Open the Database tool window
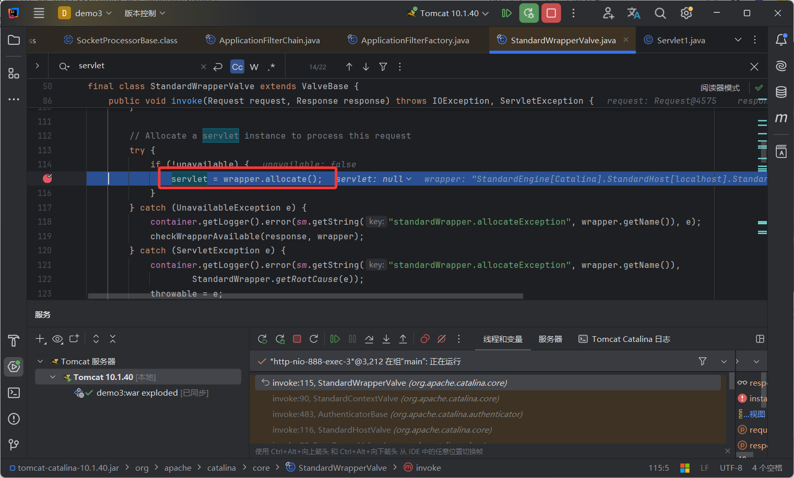 click(x=781, y=92)
